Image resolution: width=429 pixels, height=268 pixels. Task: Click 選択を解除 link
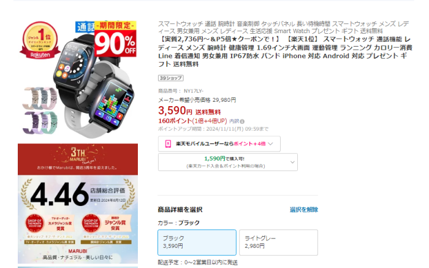coord(304,210)
